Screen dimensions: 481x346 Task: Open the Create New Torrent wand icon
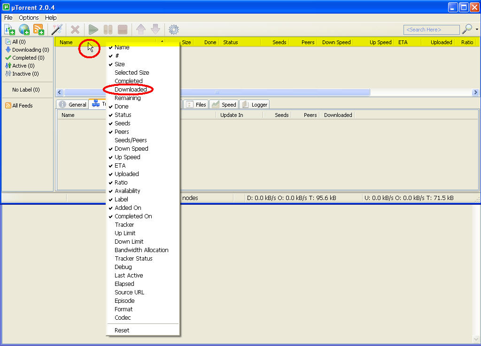coord(57,30)
